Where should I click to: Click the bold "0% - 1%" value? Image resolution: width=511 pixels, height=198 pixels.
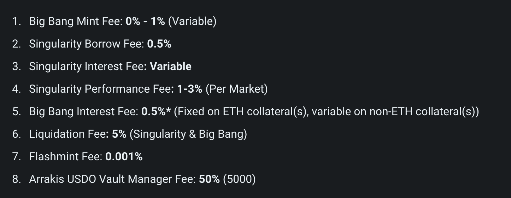pos(145,22)
